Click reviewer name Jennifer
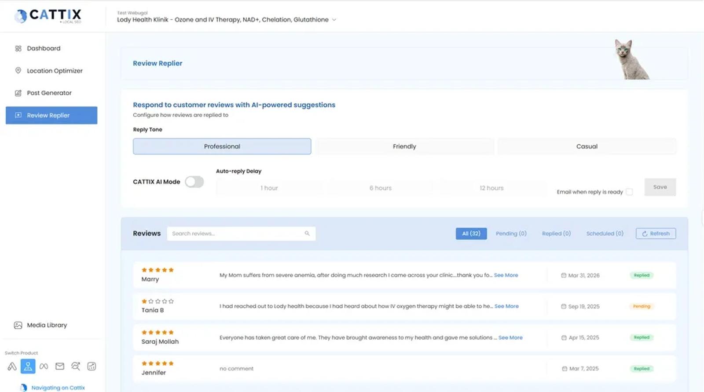 (x=154, y=373)
